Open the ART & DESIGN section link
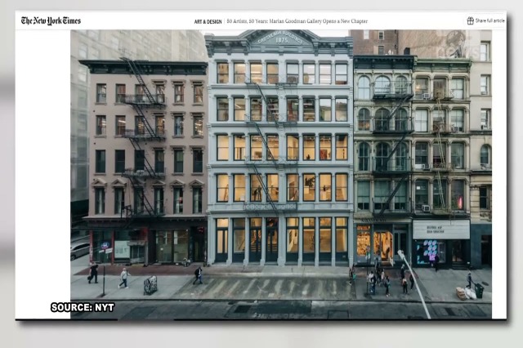The width and height of the screenshot is (523, 348). pos(208,22)
